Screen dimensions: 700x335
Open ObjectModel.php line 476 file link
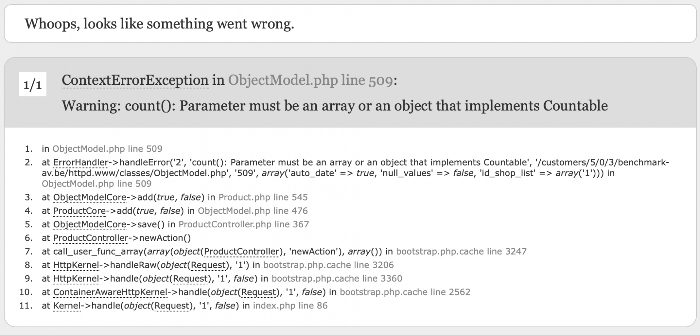(x=253, y=211)
